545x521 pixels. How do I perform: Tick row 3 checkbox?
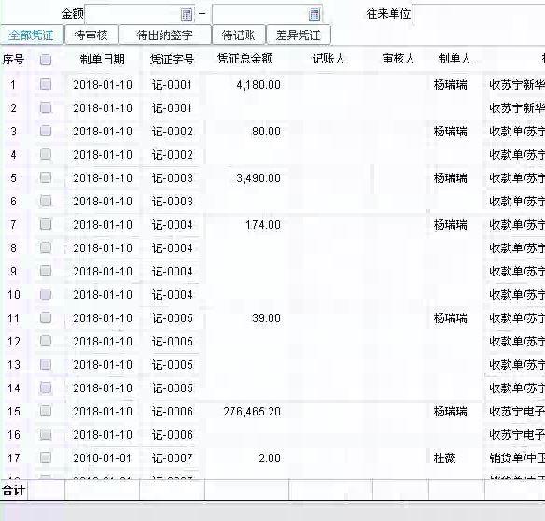click(x=46, y=131)
